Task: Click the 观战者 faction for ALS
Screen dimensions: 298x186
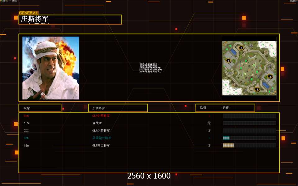Action: point(97,123)
